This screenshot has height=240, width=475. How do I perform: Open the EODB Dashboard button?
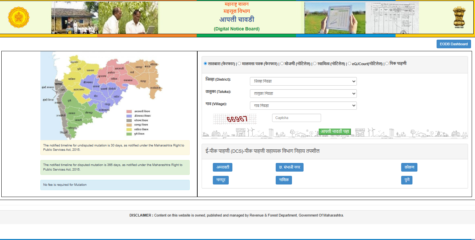453,44
